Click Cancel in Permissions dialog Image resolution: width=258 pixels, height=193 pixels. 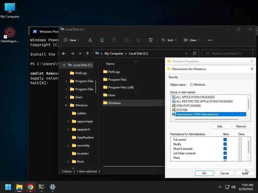click(224, 173)
